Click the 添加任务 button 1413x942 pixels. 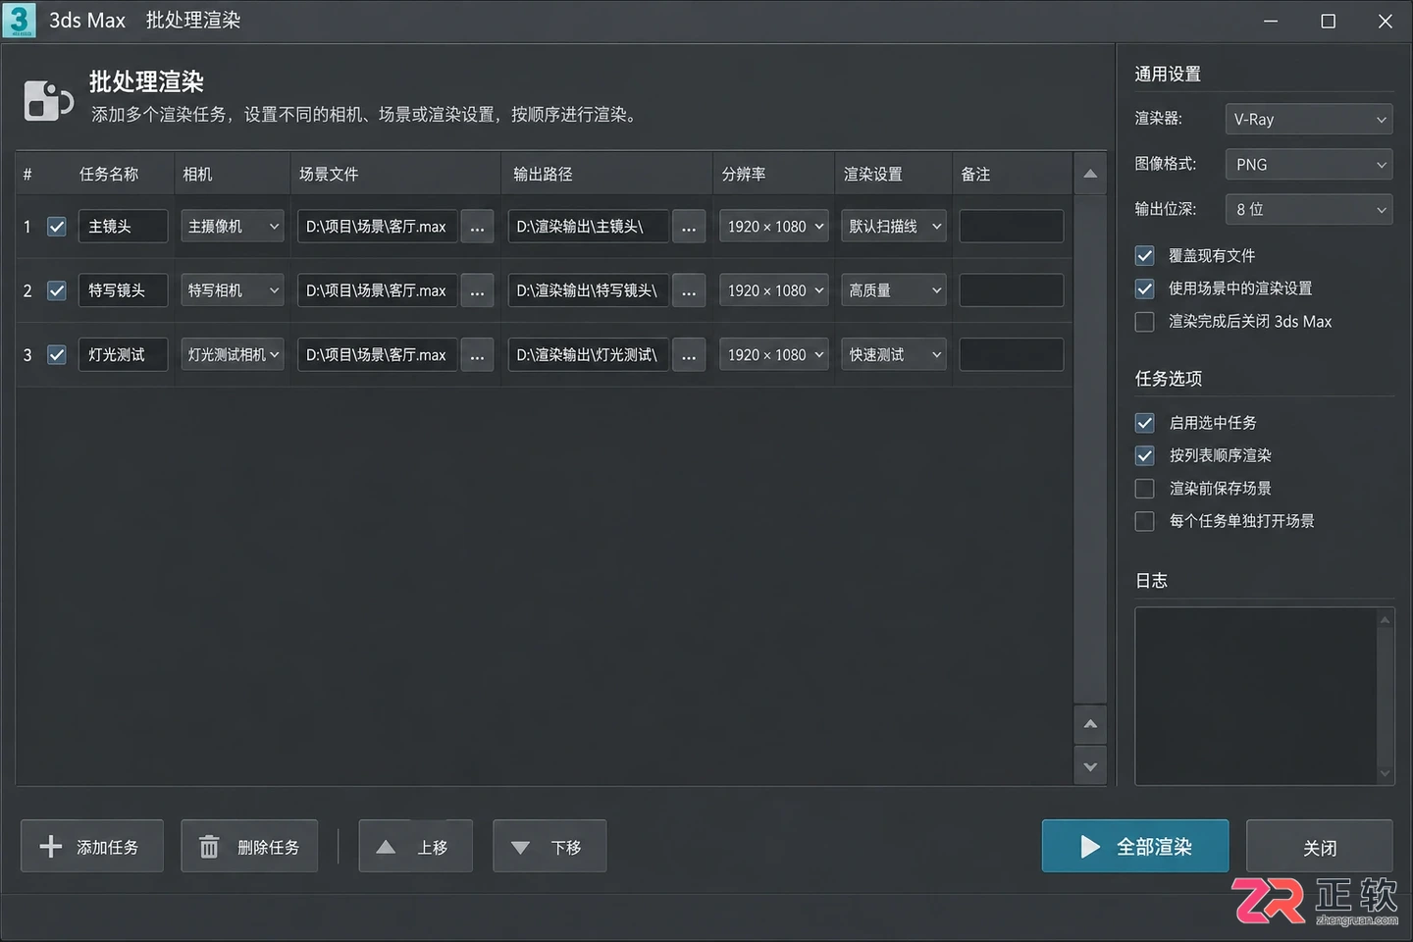point(93,846)
